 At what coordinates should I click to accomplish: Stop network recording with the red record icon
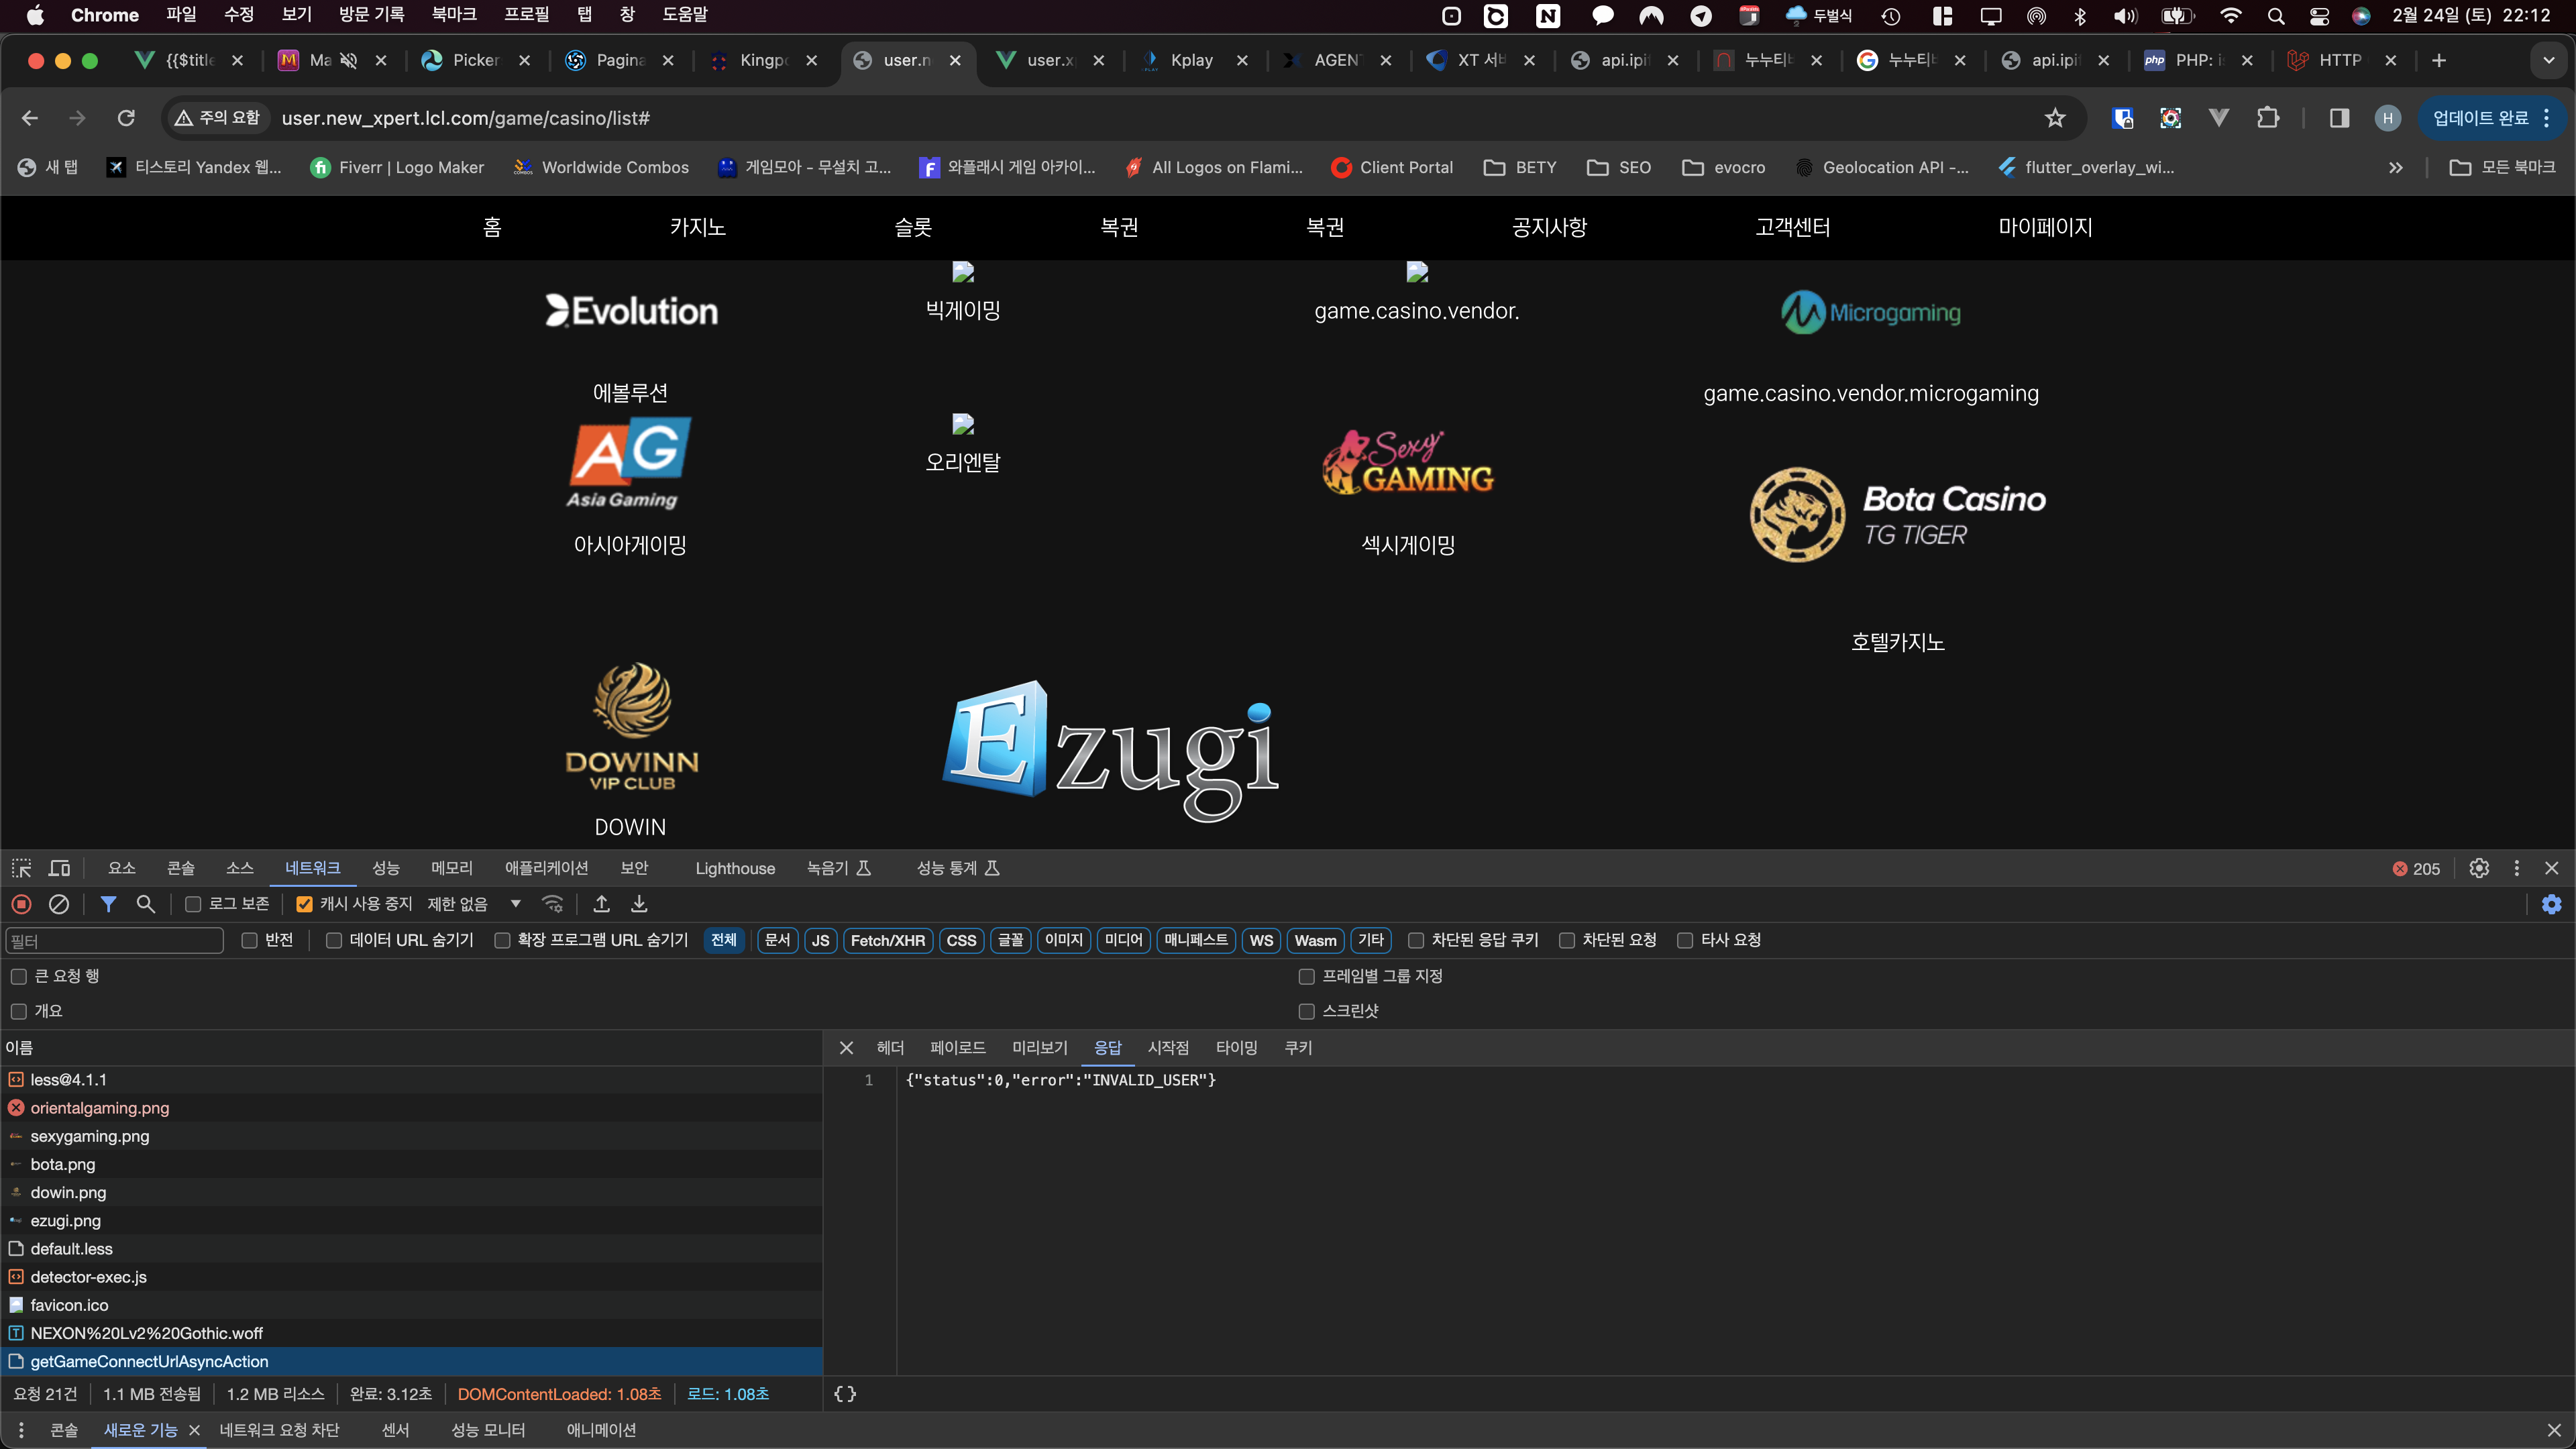click(21, 904)
